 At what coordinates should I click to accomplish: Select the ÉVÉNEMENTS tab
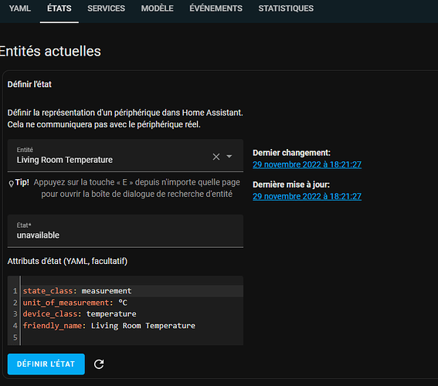[x=216, y=8]
